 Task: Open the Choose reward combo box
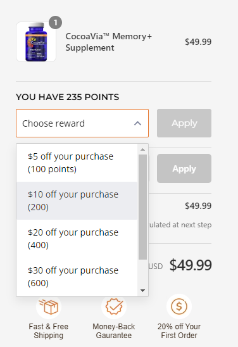[82, 123]
